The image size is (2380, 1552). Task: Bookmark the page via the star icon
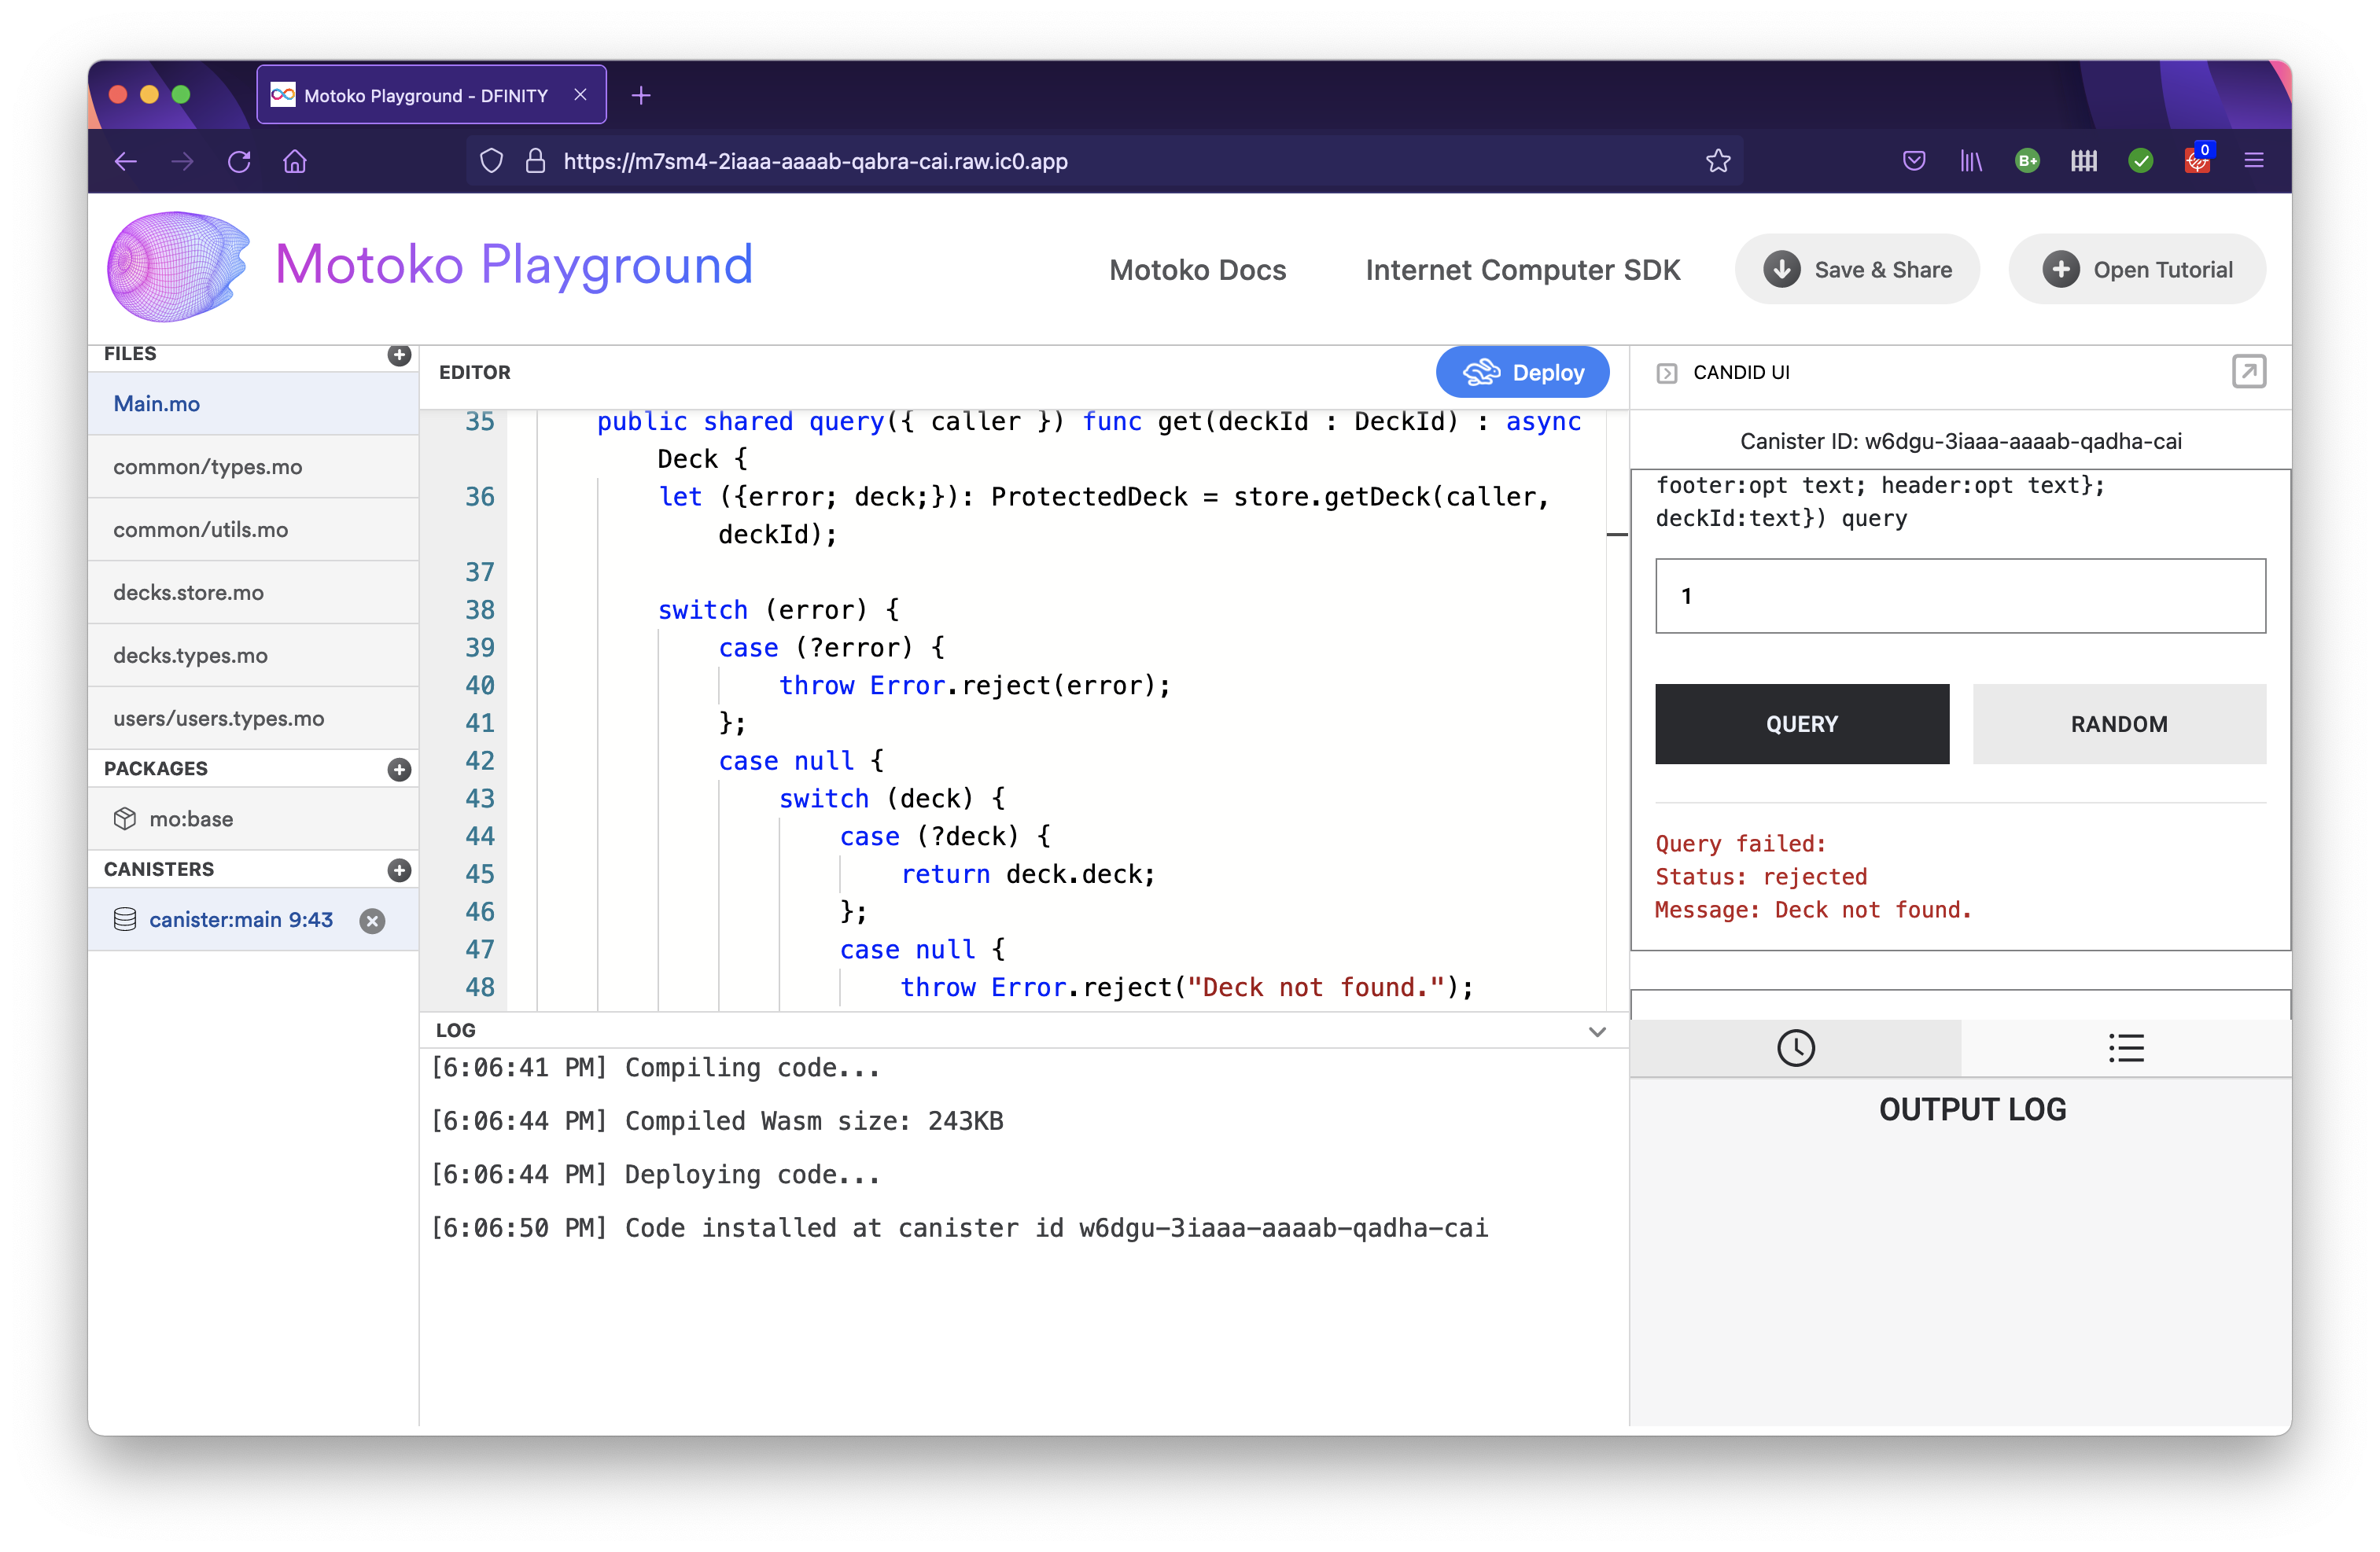(x=1718, y=161)
